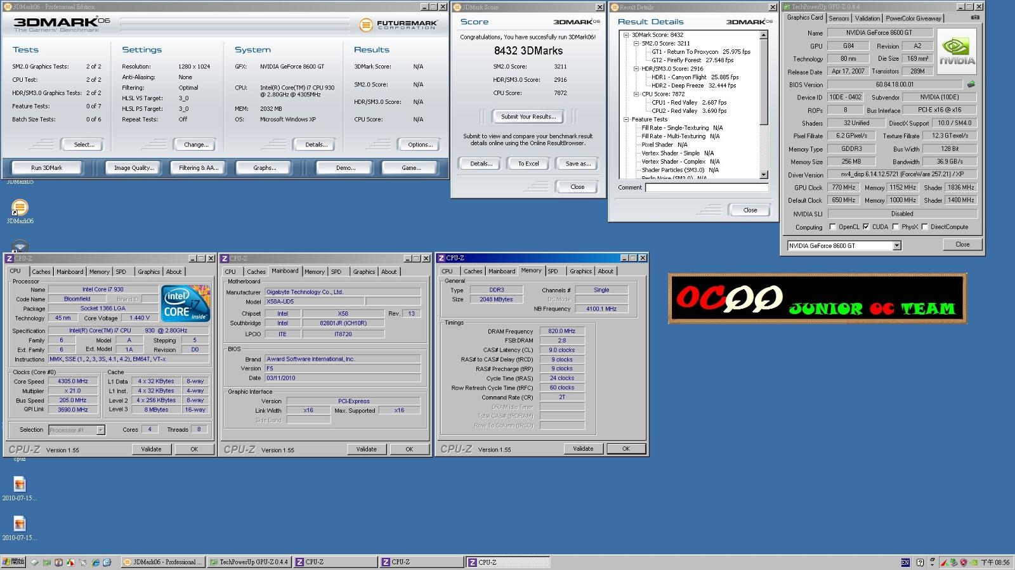Click the Futuremark Corporation logo
The image size is (1015, 570).
point(398,25)
